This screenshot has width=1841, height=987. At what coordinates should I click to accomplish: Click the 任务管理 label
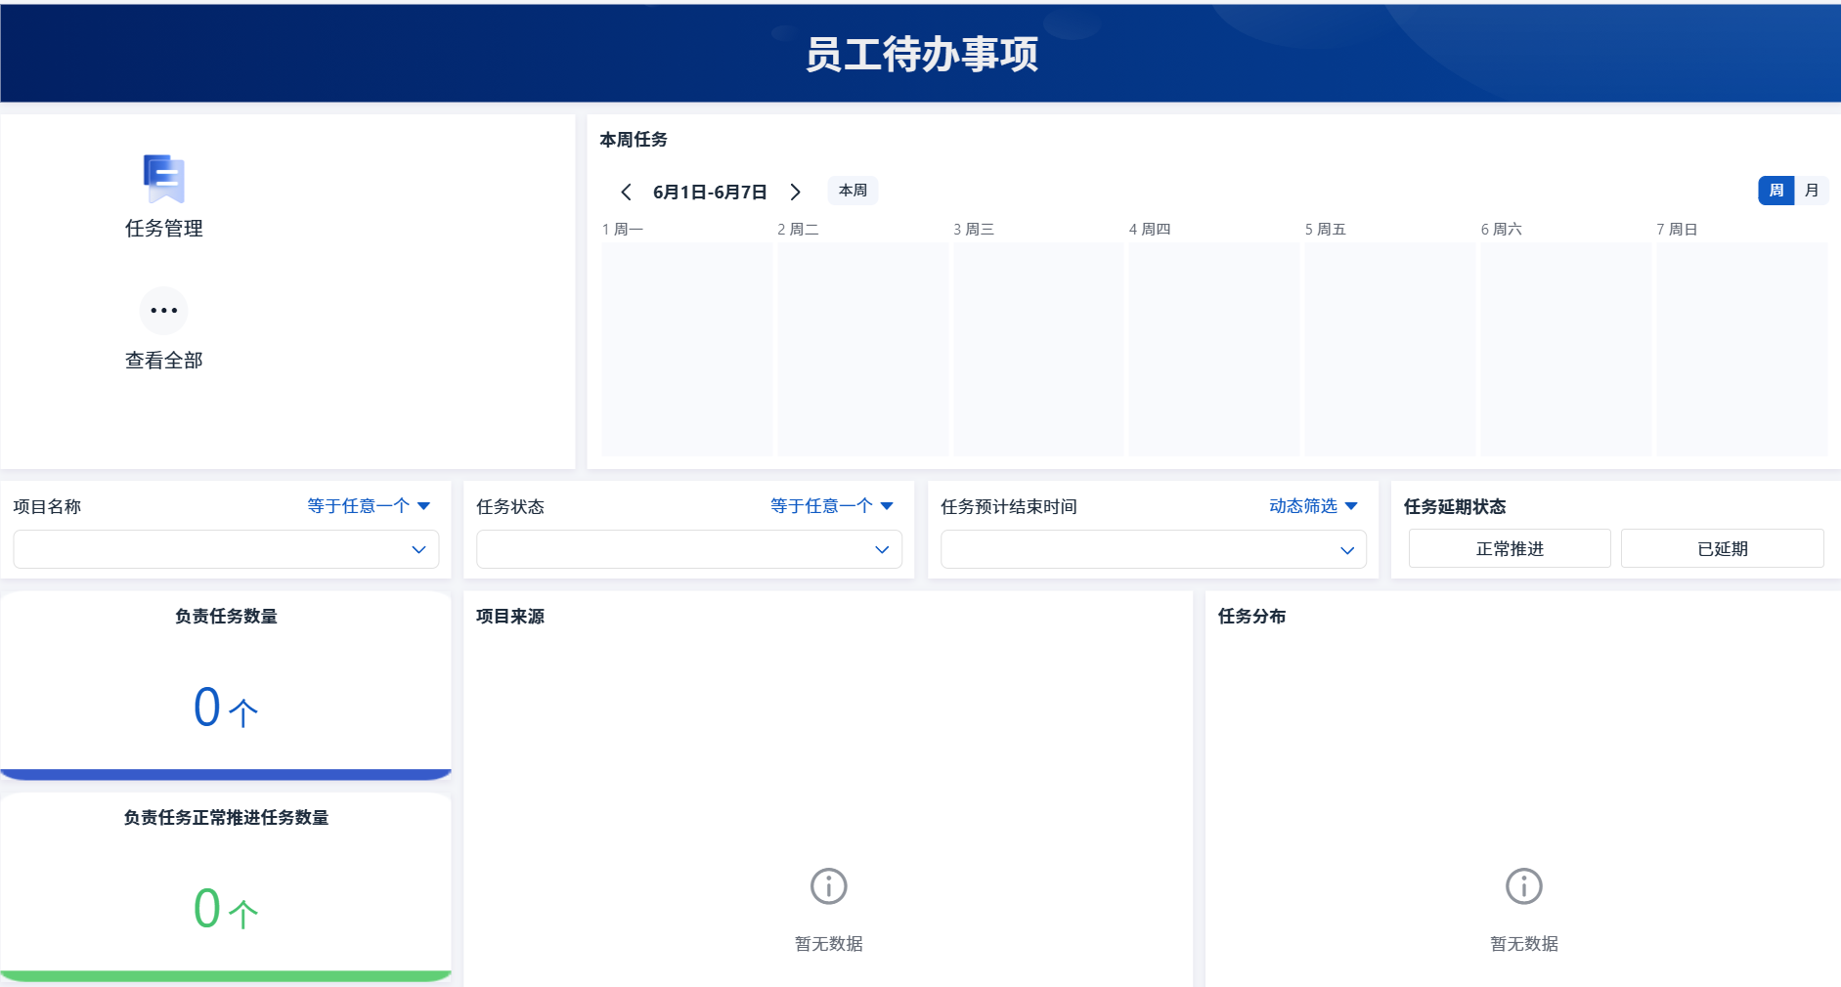coord(164,229)
